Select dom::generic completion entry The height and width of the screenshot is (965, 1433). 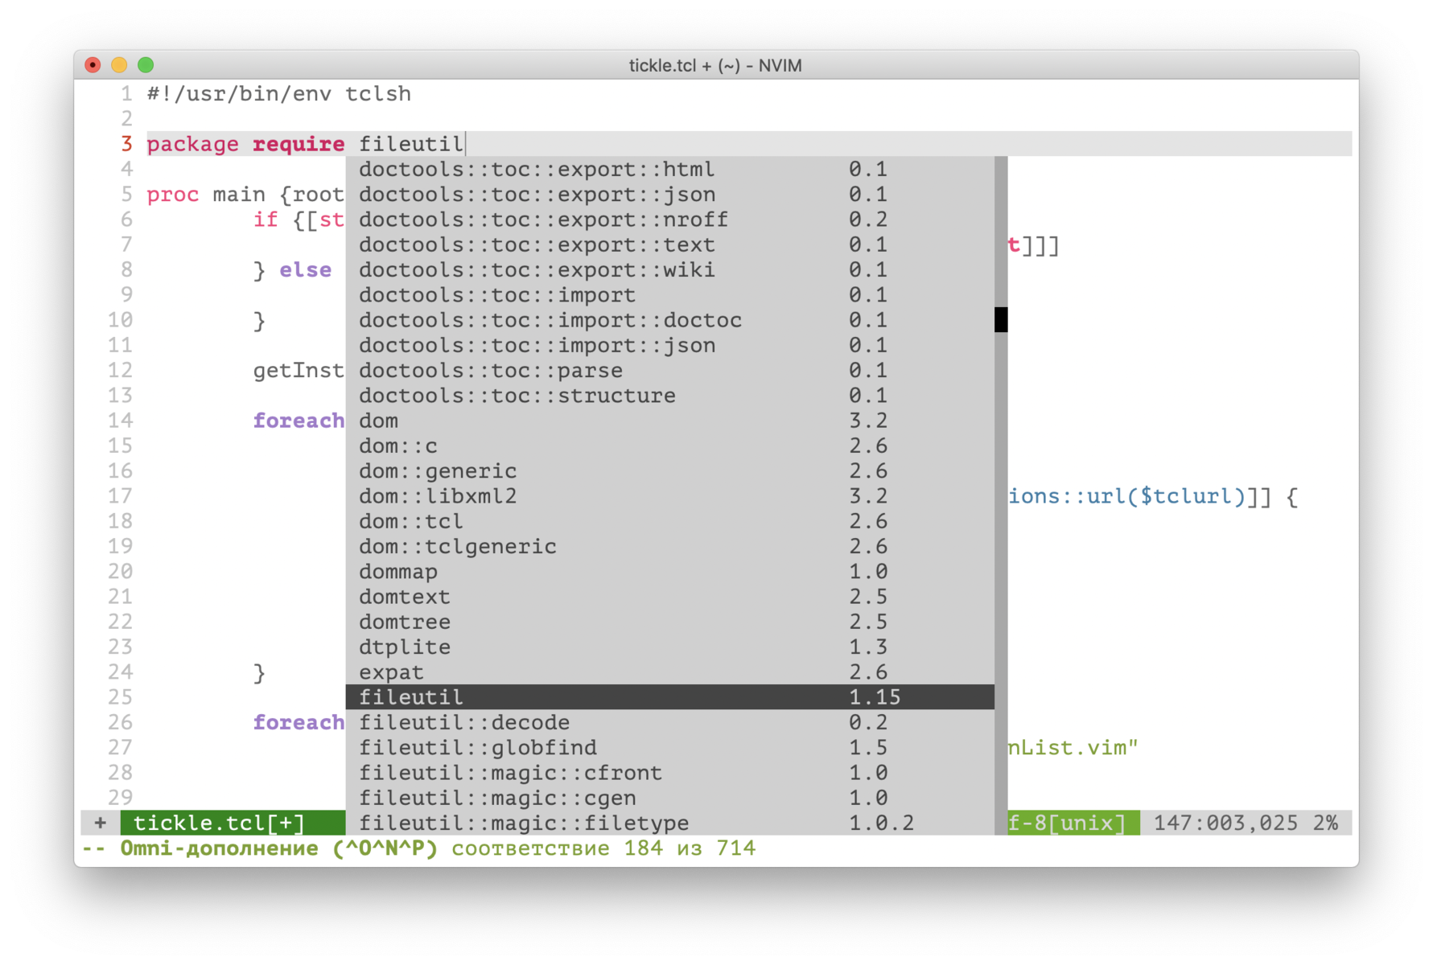pyautogui.click(x=670, y=471)
